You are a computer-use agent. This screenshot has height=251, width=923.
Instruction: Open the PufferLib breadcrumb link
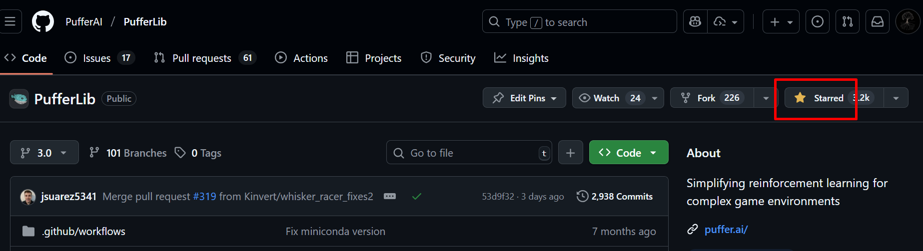coord(145,22)
